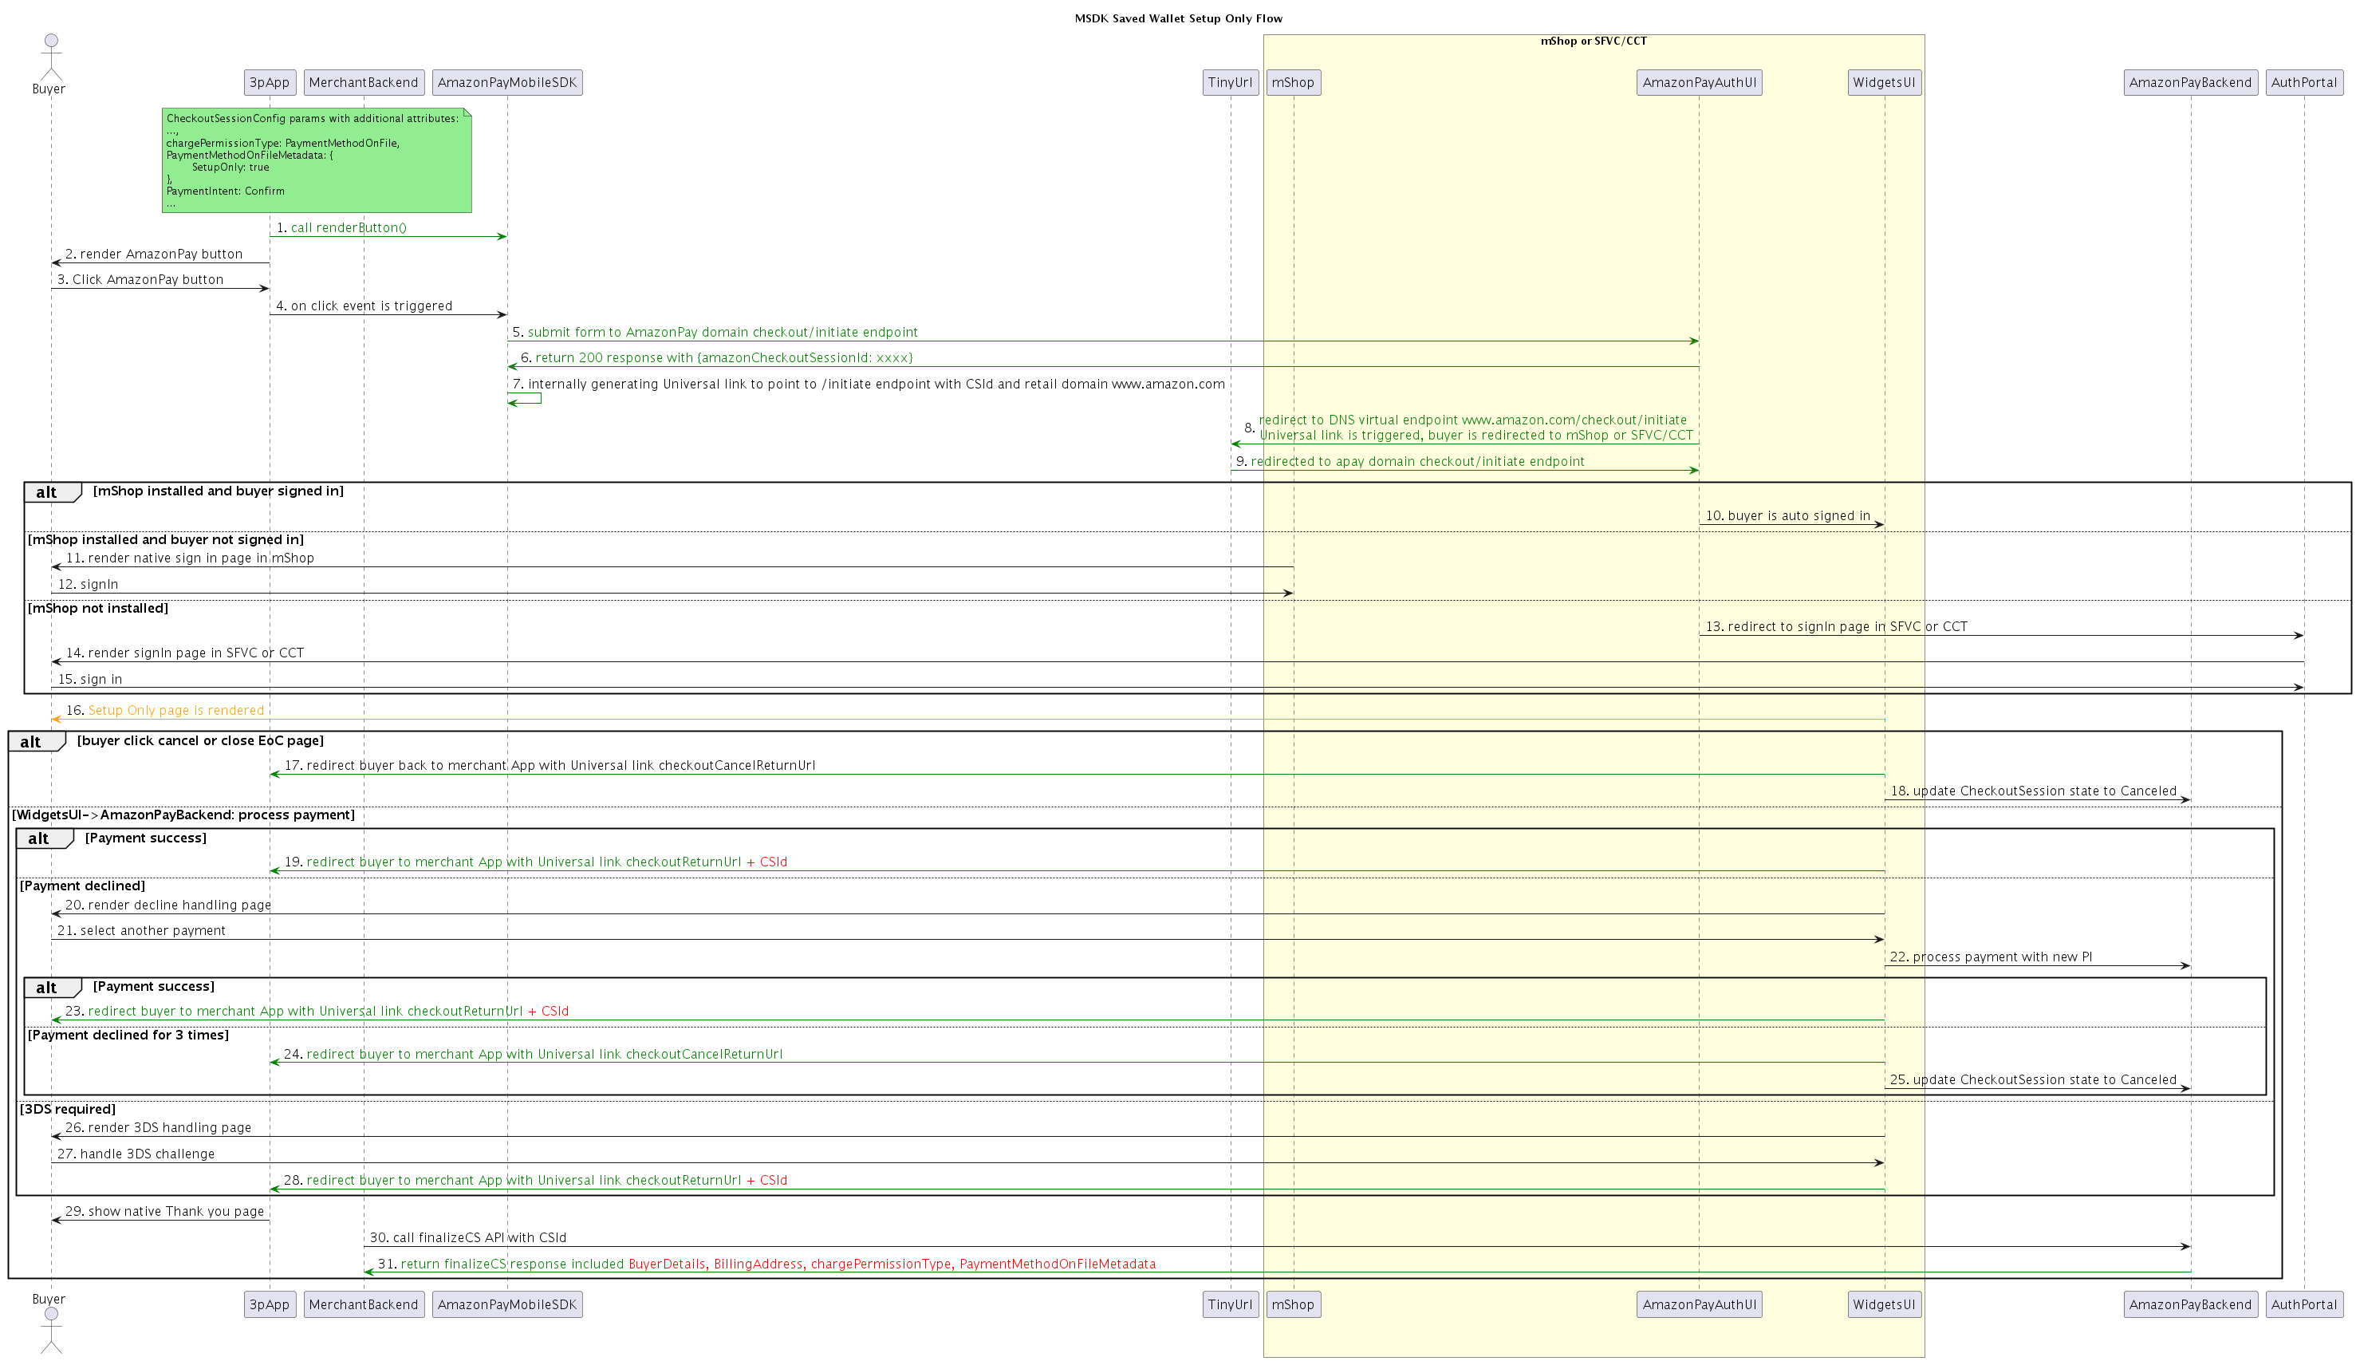Click message '14. render signIn page in SFVC or CCT'
This screenshot has width=2356, height=1361.
[x=184, y=653]
